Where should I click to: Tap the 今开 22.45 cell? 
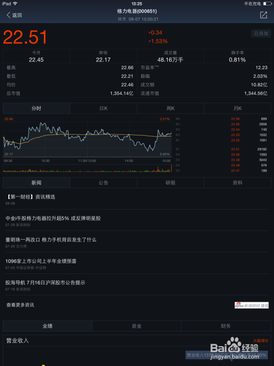[x=36, y=57]
